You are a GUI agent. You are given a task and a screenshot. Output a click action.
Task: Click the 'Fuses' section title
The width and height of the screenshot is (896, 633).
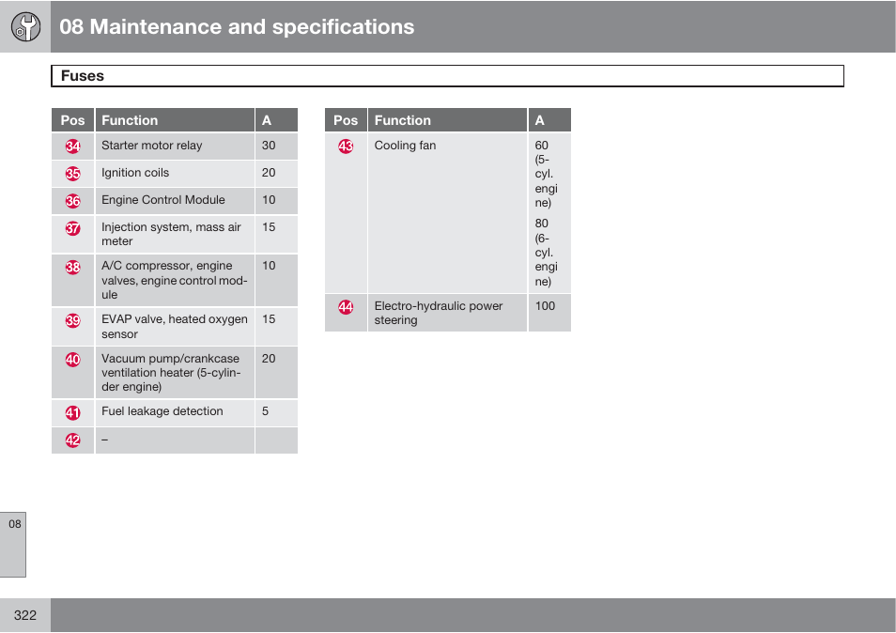[x=83, y=76]
